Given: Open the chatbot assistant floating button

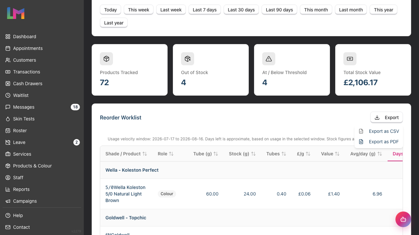Looking at the screenshot, I should tap(403, 219).
